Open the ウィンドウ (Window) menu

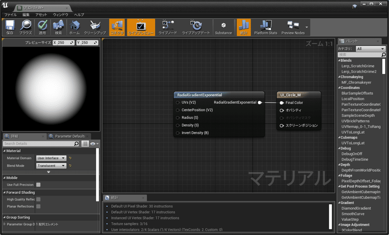tap(60, 15)
